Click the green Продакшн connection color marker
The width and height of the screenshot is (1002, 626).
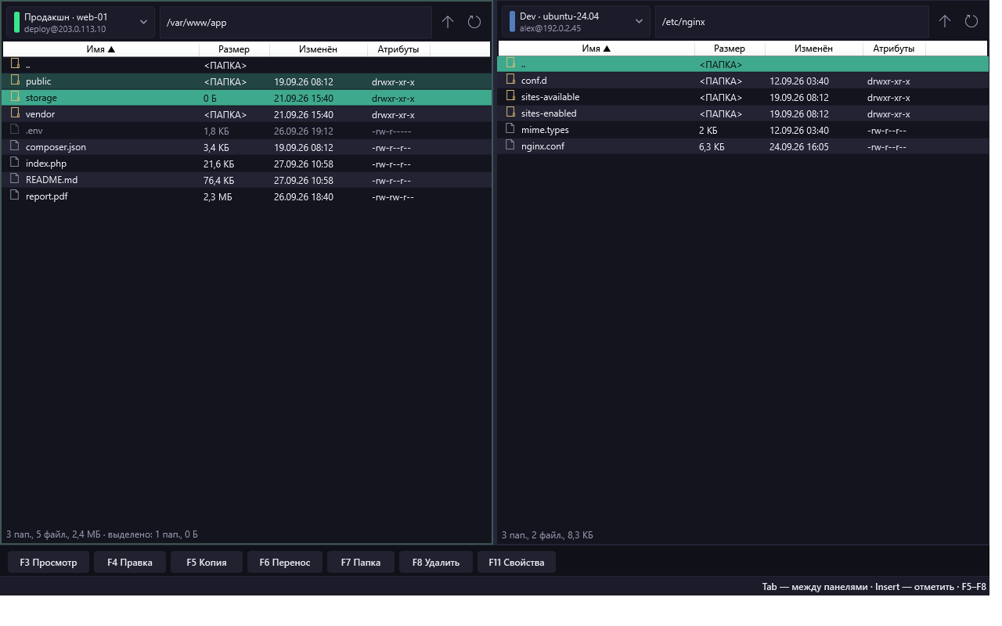pos(16,22)
